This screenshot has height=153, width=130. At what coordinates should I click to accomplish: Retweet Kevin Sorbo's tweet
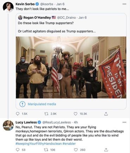[x=46, y=114]
